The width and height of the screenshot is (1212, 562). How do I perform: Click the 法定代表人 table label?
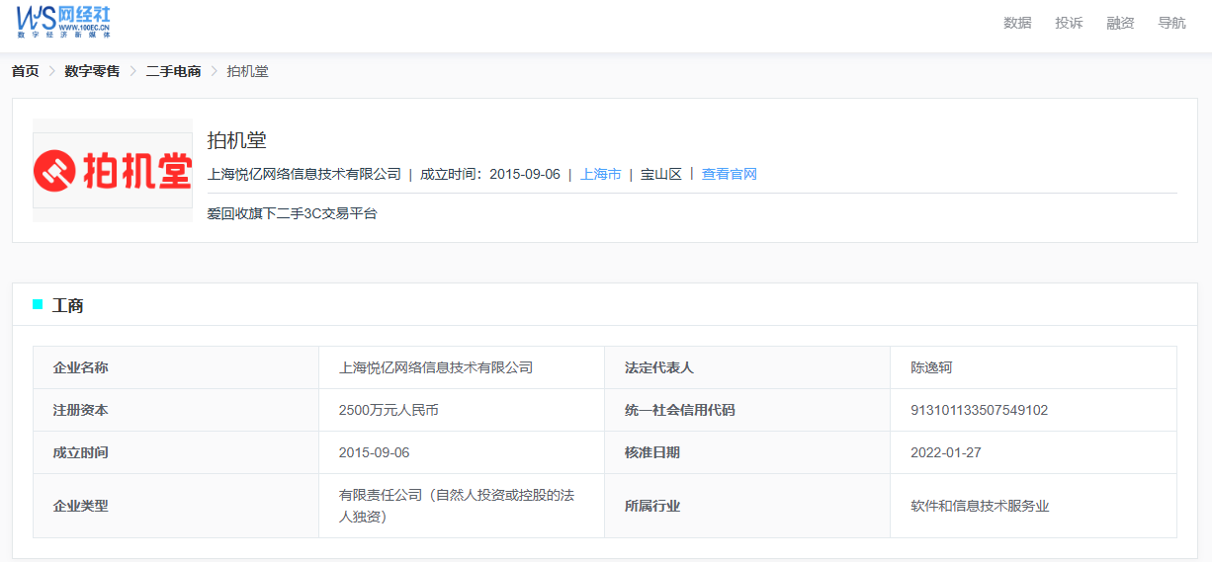659,367
